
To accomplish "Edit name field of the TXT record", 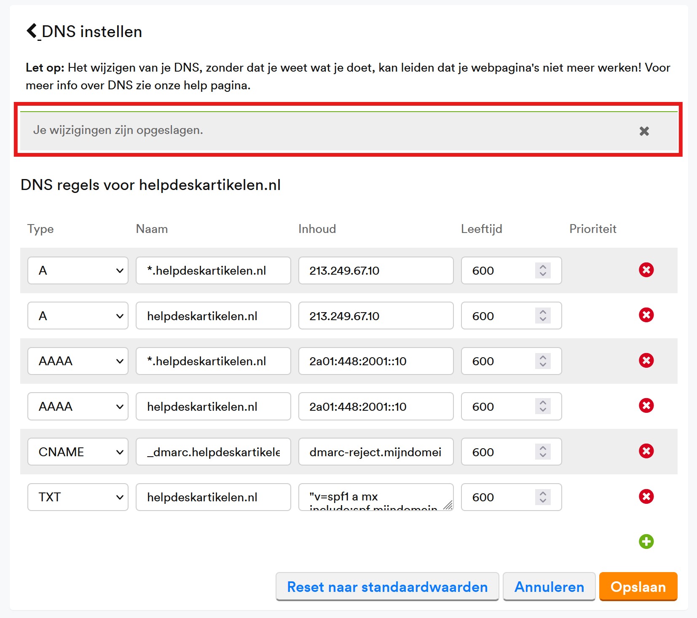I will [213, 497].
